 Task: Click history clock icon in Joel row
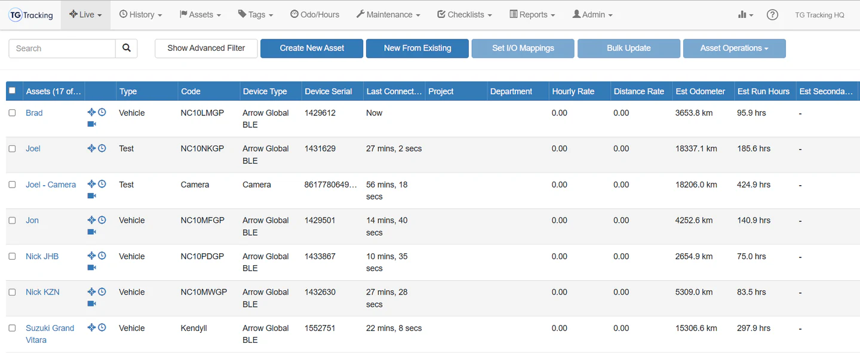click(102, 148)
